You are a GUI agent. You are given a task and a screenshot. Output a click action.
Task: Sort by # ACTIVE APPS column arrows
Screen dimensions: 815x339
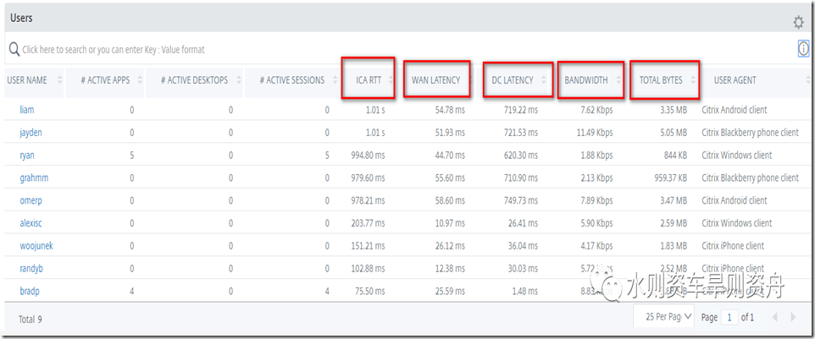click(x=141, y=80)
